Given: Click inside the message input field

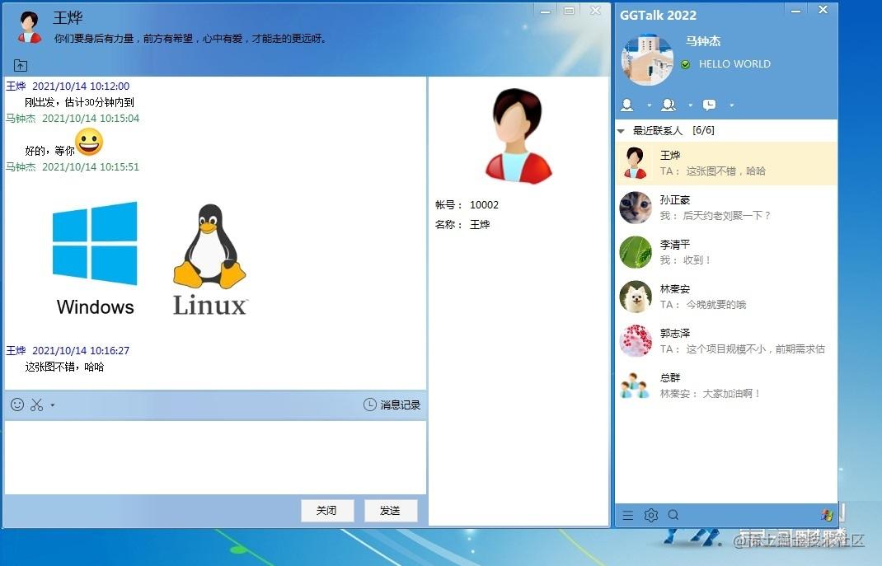Looking at the screenshot, I should (214, 453).
